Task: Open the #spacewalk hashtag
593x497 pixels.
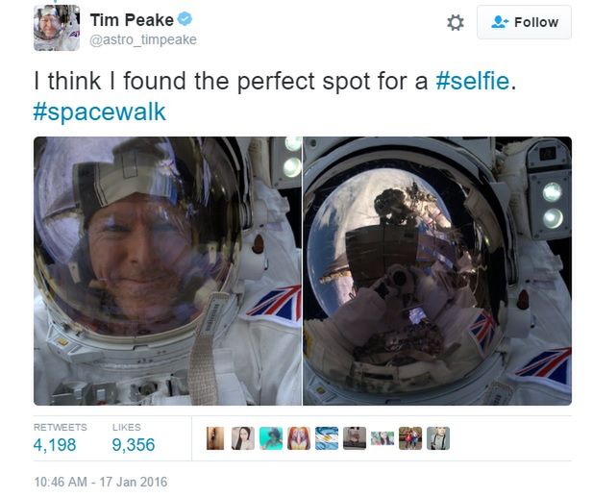Action: [x=99, y=112]
